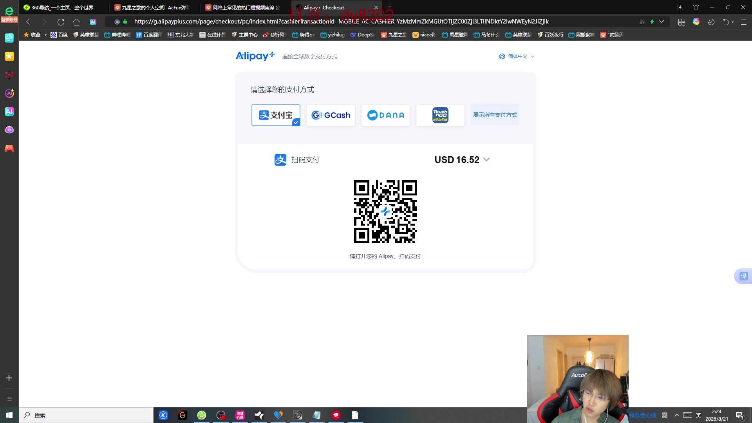This screenshot has height=423, width=752.
Task: Open the extensions grid icon
Action: pos(681,22)
